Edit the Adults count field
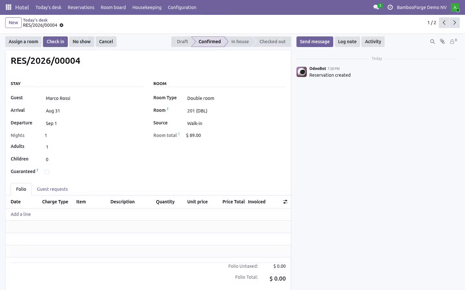This screenshot has width=465, height=290. pos(94,147)
